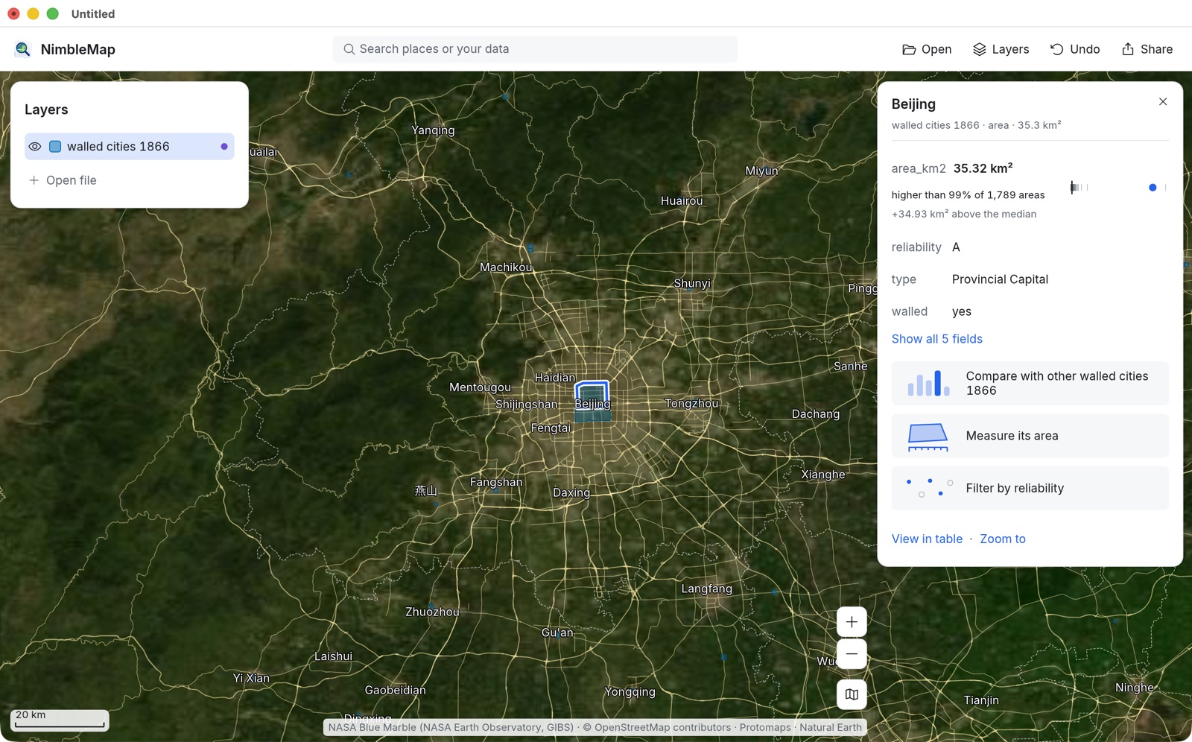The width and height of the screenshot is (1192, 742).
Task: Click the search magnifier icon
Action: (349, 49)
